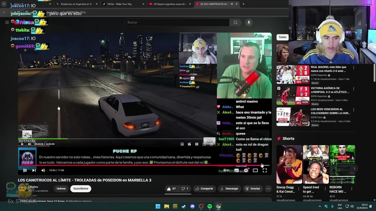Viewport: 376px width, 211px height.
Task: Show hidden system tray icons
Action: [320, 206]
